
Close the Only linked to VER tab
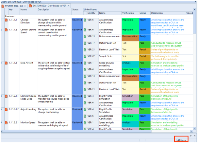click(68, 6)
